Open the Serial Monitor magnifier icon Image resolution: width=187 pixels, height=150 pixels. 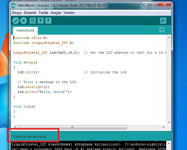point(163,21)
